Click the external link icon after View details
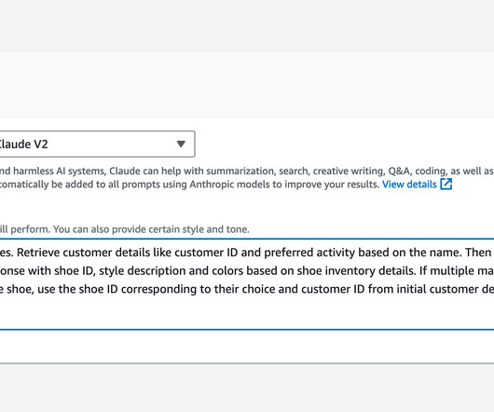 click(446, 184)
